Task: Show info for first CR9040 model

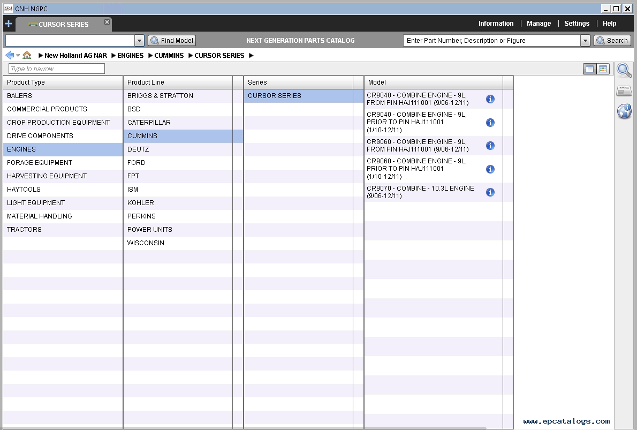Action: 490,99
